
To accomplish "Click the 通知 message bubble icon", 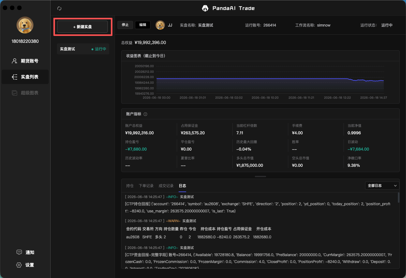I will [19, 252].
